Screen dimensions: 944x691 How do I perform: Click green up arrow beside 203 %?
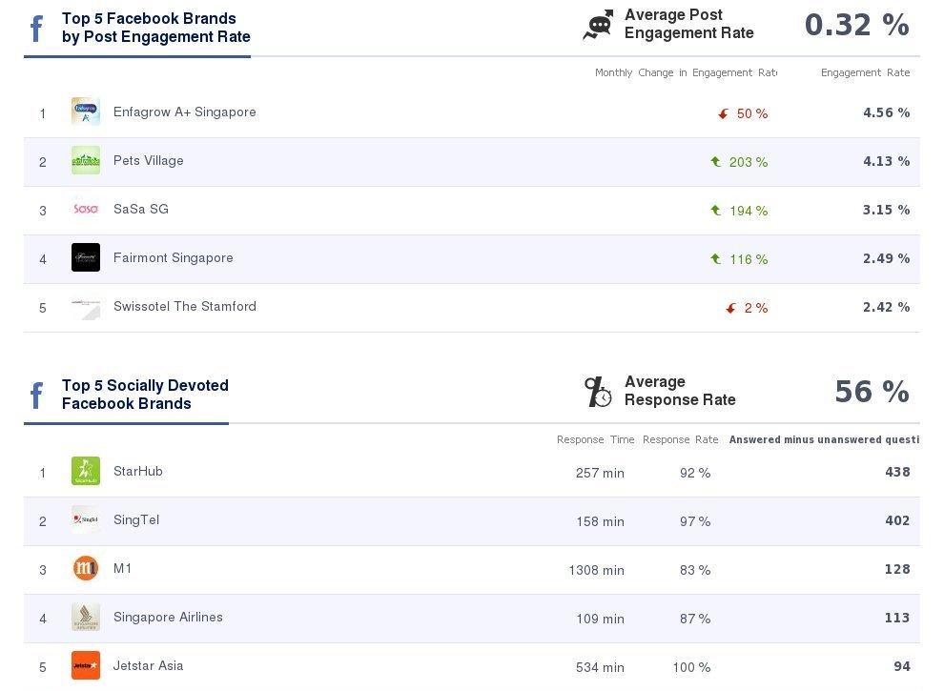point(715,161)
